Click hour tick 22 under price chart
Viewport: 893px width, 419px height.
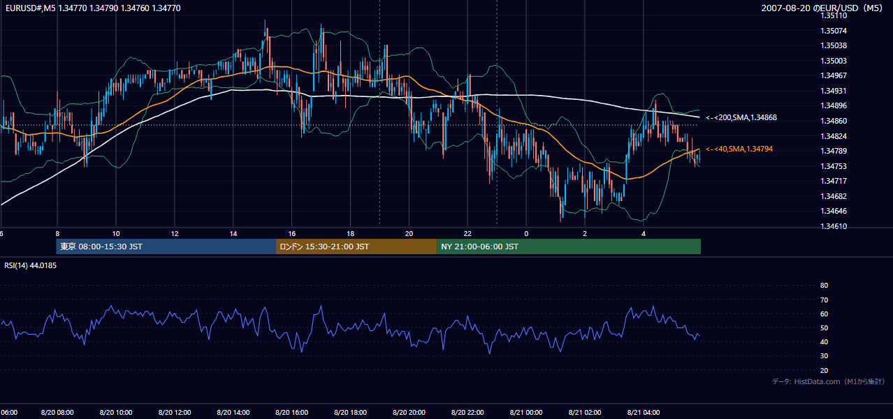click(467, 233)
